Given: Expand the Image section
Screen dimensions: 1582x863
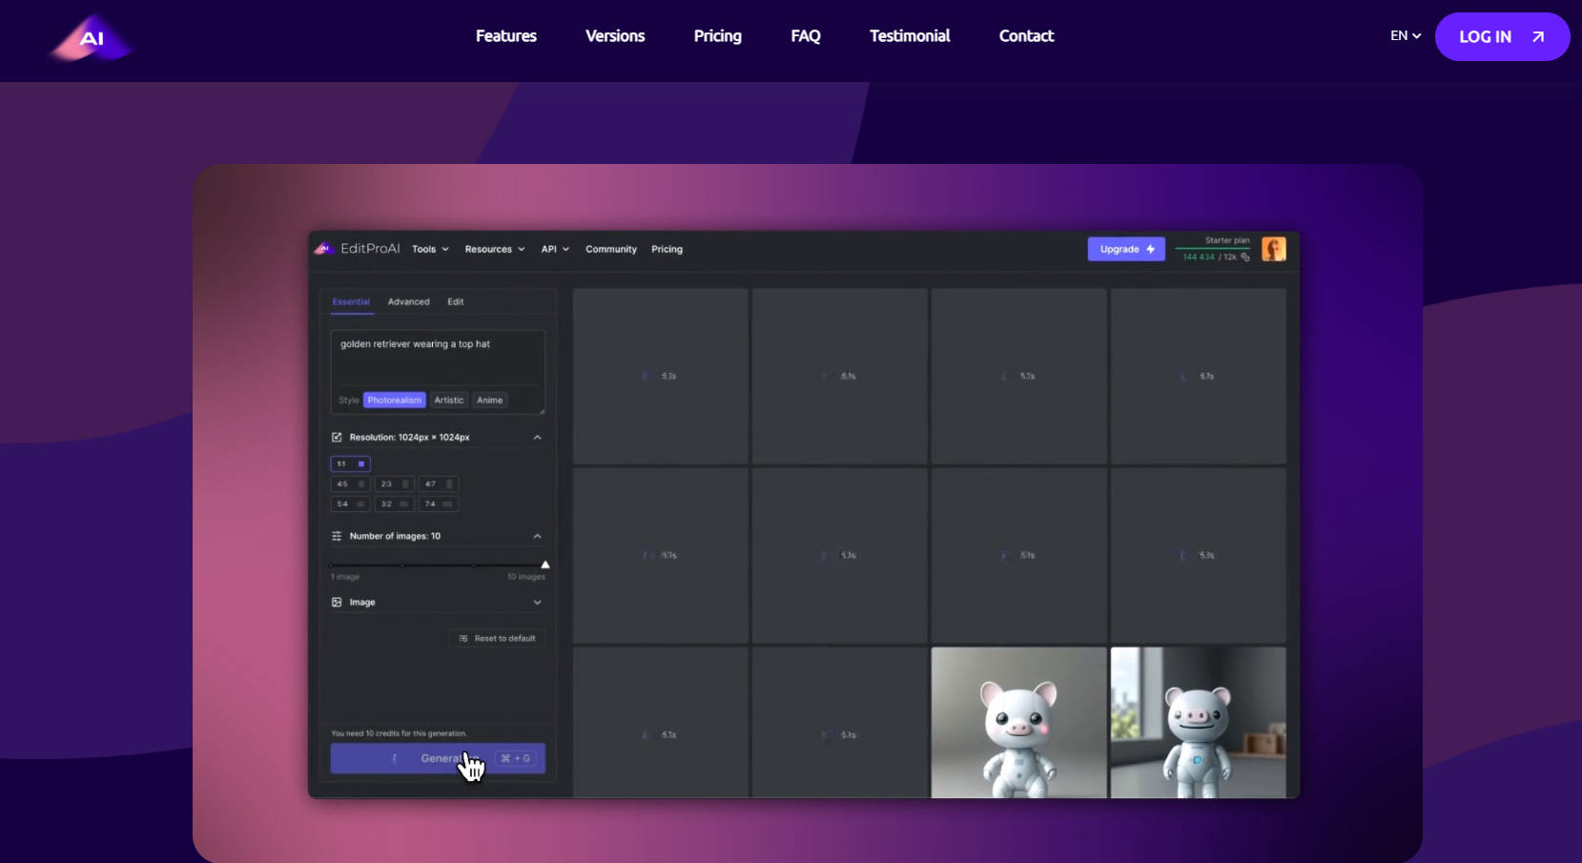Looking at the screenshot, I should pyautogui.click(x=537, y=602).
